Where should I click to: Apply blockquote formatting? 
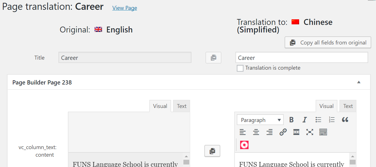pyautogui.click(x=345, y=120)
